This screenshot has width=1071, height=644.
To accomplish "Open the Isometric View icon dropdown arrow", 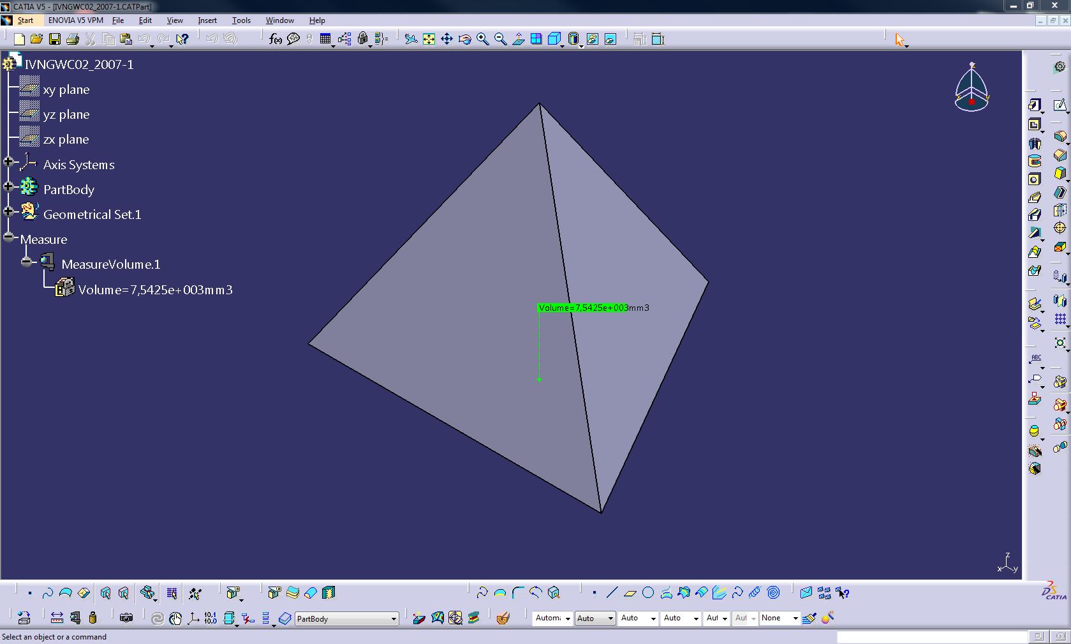I will tap(562, 47).
